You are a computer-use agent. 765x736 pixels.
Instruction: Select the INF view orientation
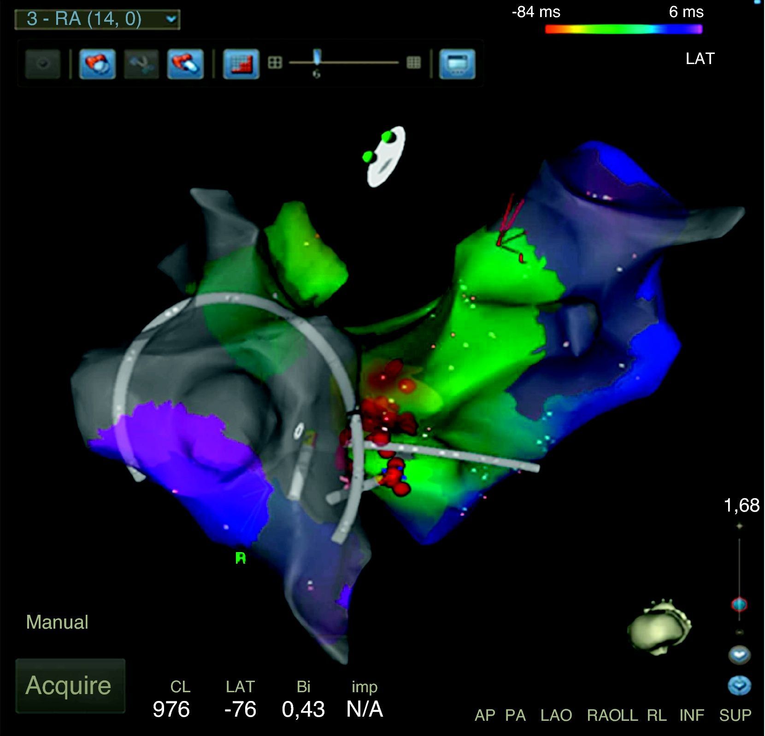691,715
